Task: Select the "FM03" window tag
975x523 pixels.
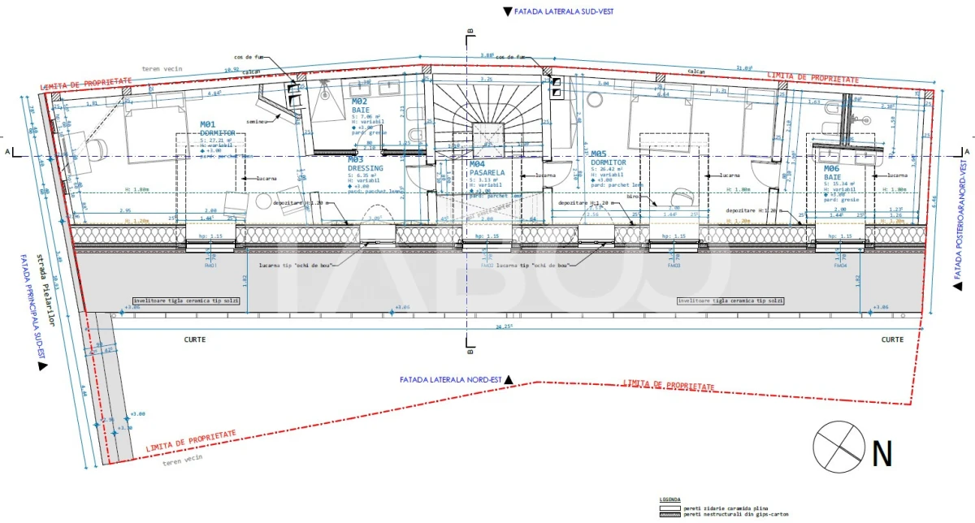Action: pyautogui.click(x=674, y=265)
